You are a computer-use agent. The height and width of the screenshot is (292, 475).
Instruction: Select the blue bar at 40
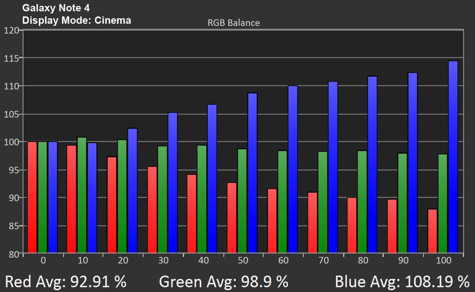point(212,179)
